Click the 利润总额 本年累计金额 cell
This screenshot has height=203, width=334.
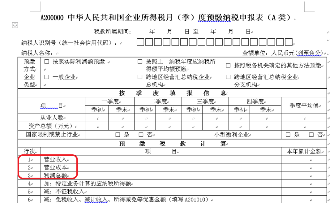click(x=304, y=175)
